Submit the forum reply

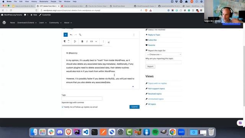coord(134,107)
